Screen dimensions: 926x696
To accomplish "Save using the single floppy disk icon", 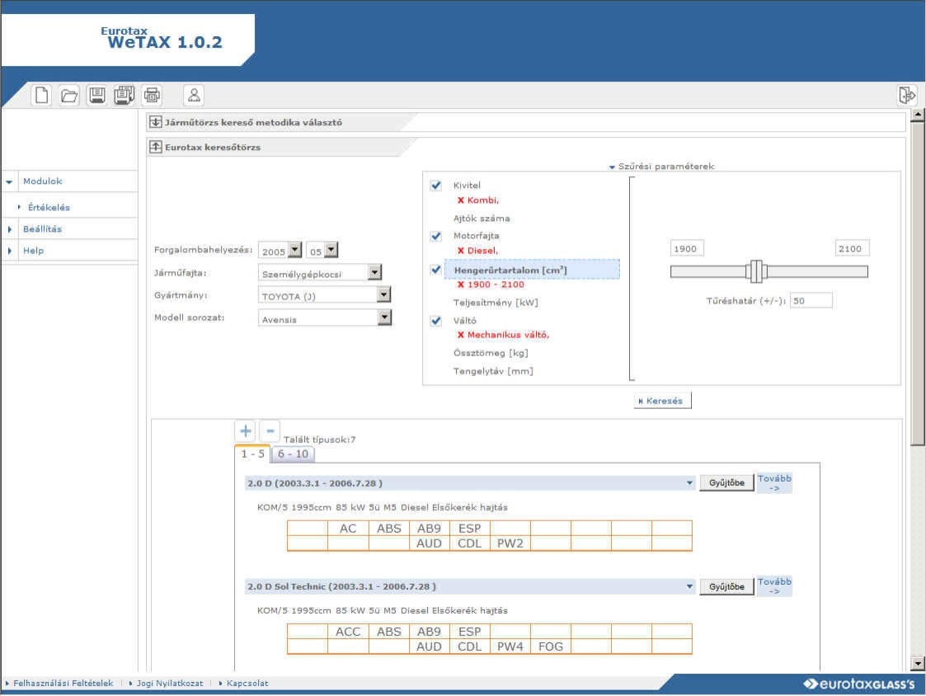I will pyautogui.click(x=96, y=95).
